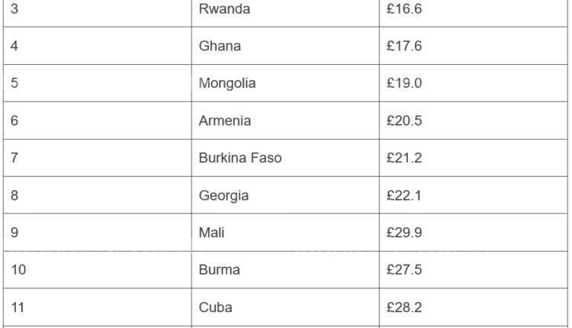Screen dimensions: 572x328
Task: Select the Ghana cell in the table
Action: click(220, 47)
